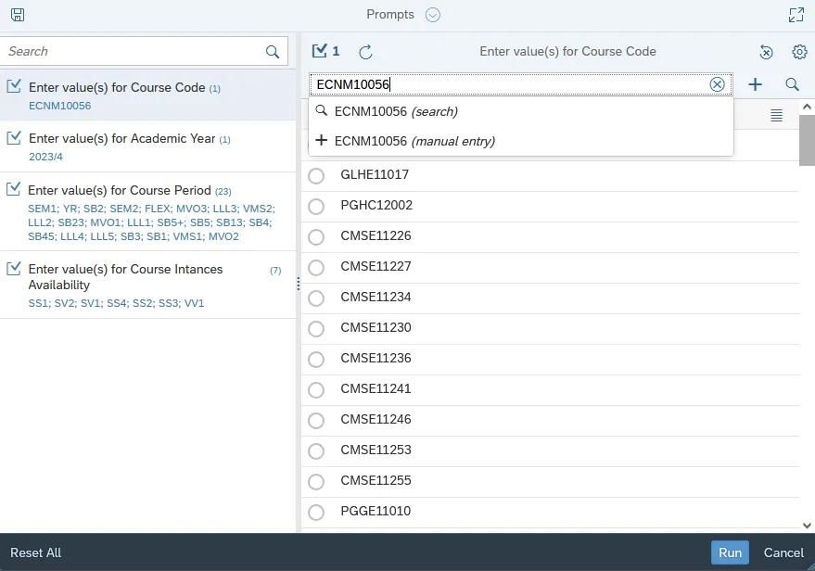The width and height of the screenshot is (815, 571).
Task: Expand the Prompts header chevron
Action: pyautogui.click(x=432, y=15)
